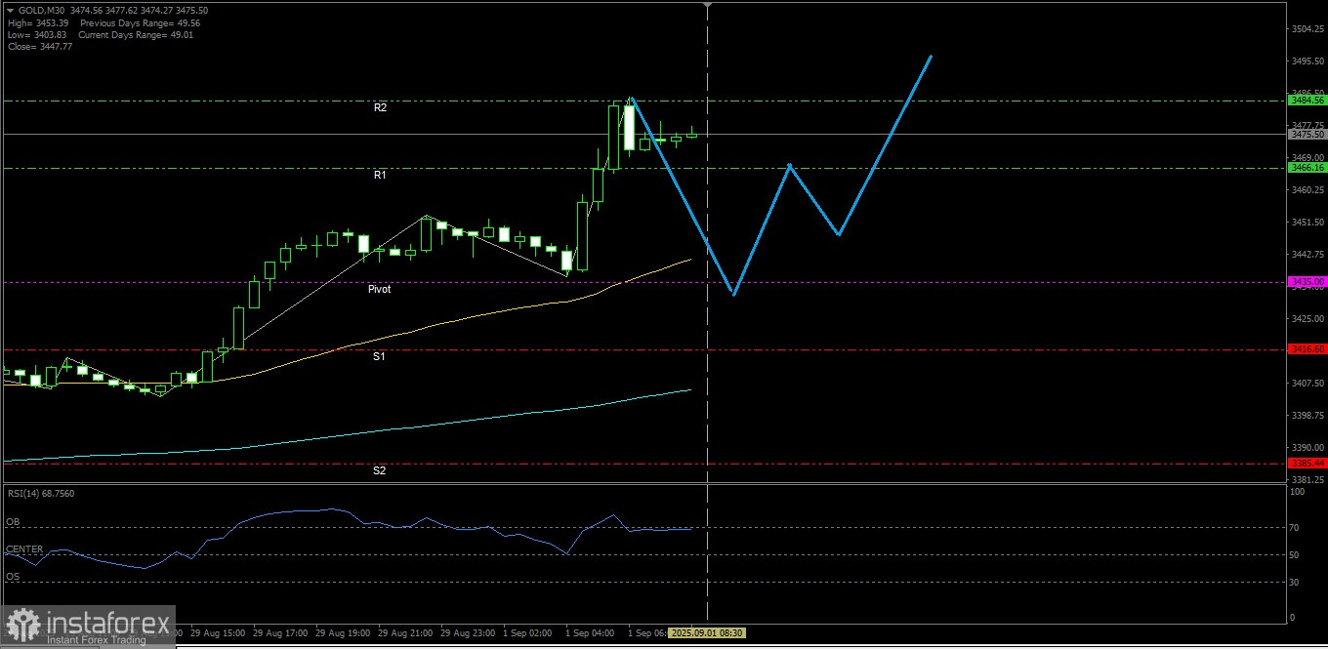Image resolution: width=1328 pixels, height=649 pixels.
Task: Click the RSI scale value 50
Action: [x=1296, y=554]
